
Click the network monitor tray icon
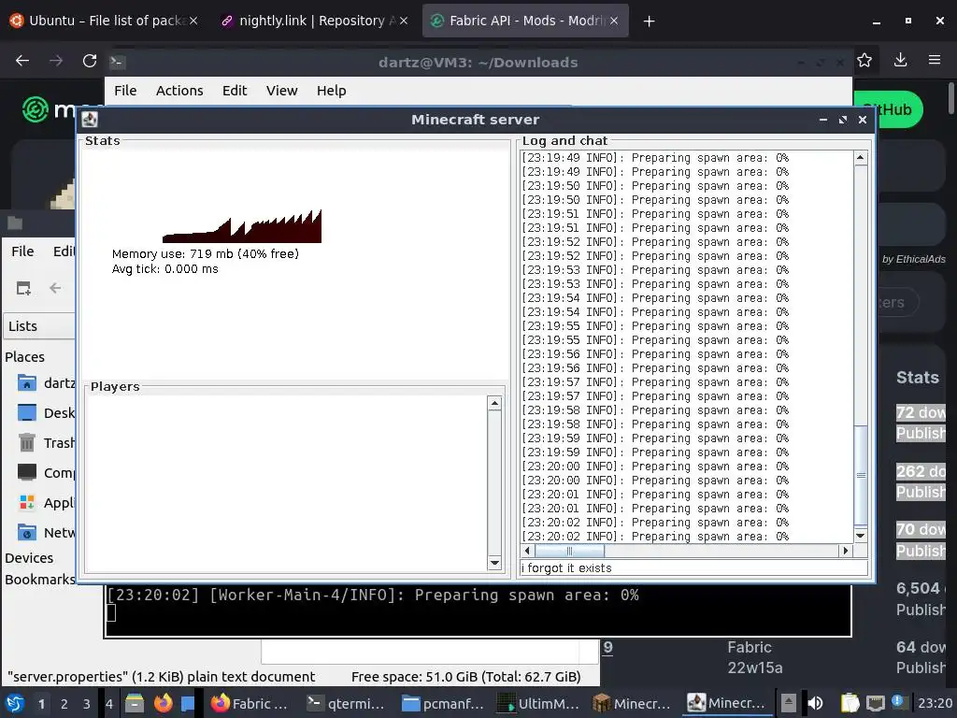click(875, 703)
